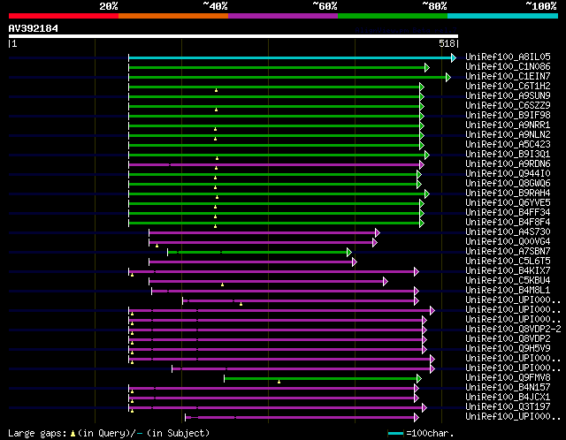Choose the UniRef100_B4FF34 hit label
566x440 pixels.
click(508, 212)
